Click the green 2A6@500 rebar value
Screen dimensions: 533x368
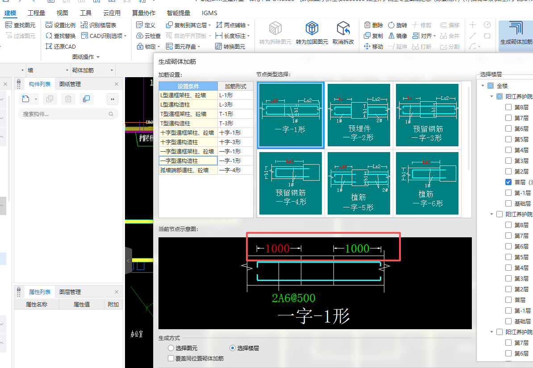294,298
